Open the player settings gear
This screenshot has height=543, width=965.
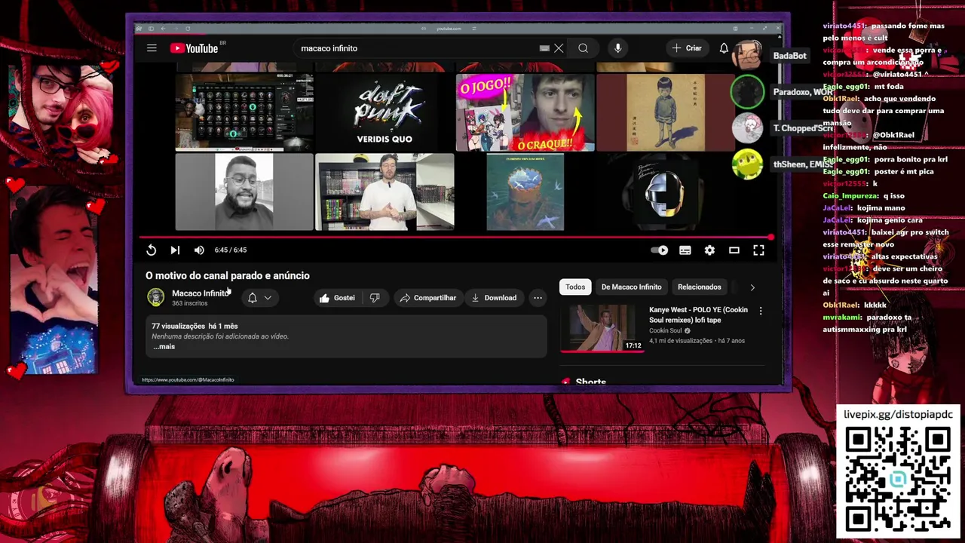709,250
